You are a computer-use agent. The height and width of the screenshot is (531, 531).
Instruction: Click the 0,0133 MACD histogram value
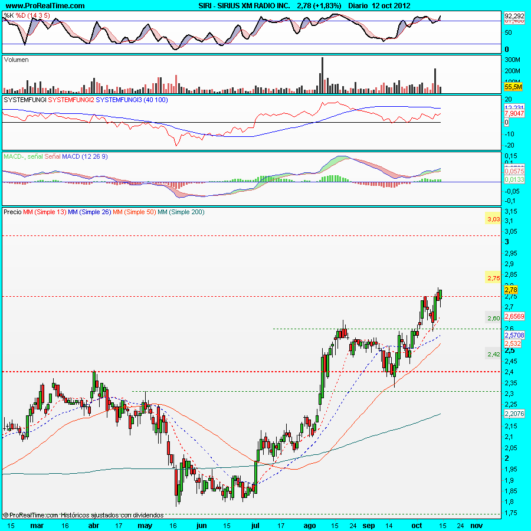coord(514,179)
